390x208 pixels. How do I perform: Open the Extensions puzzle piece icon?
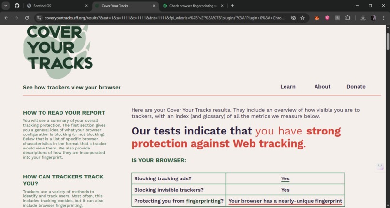point(348,18)
